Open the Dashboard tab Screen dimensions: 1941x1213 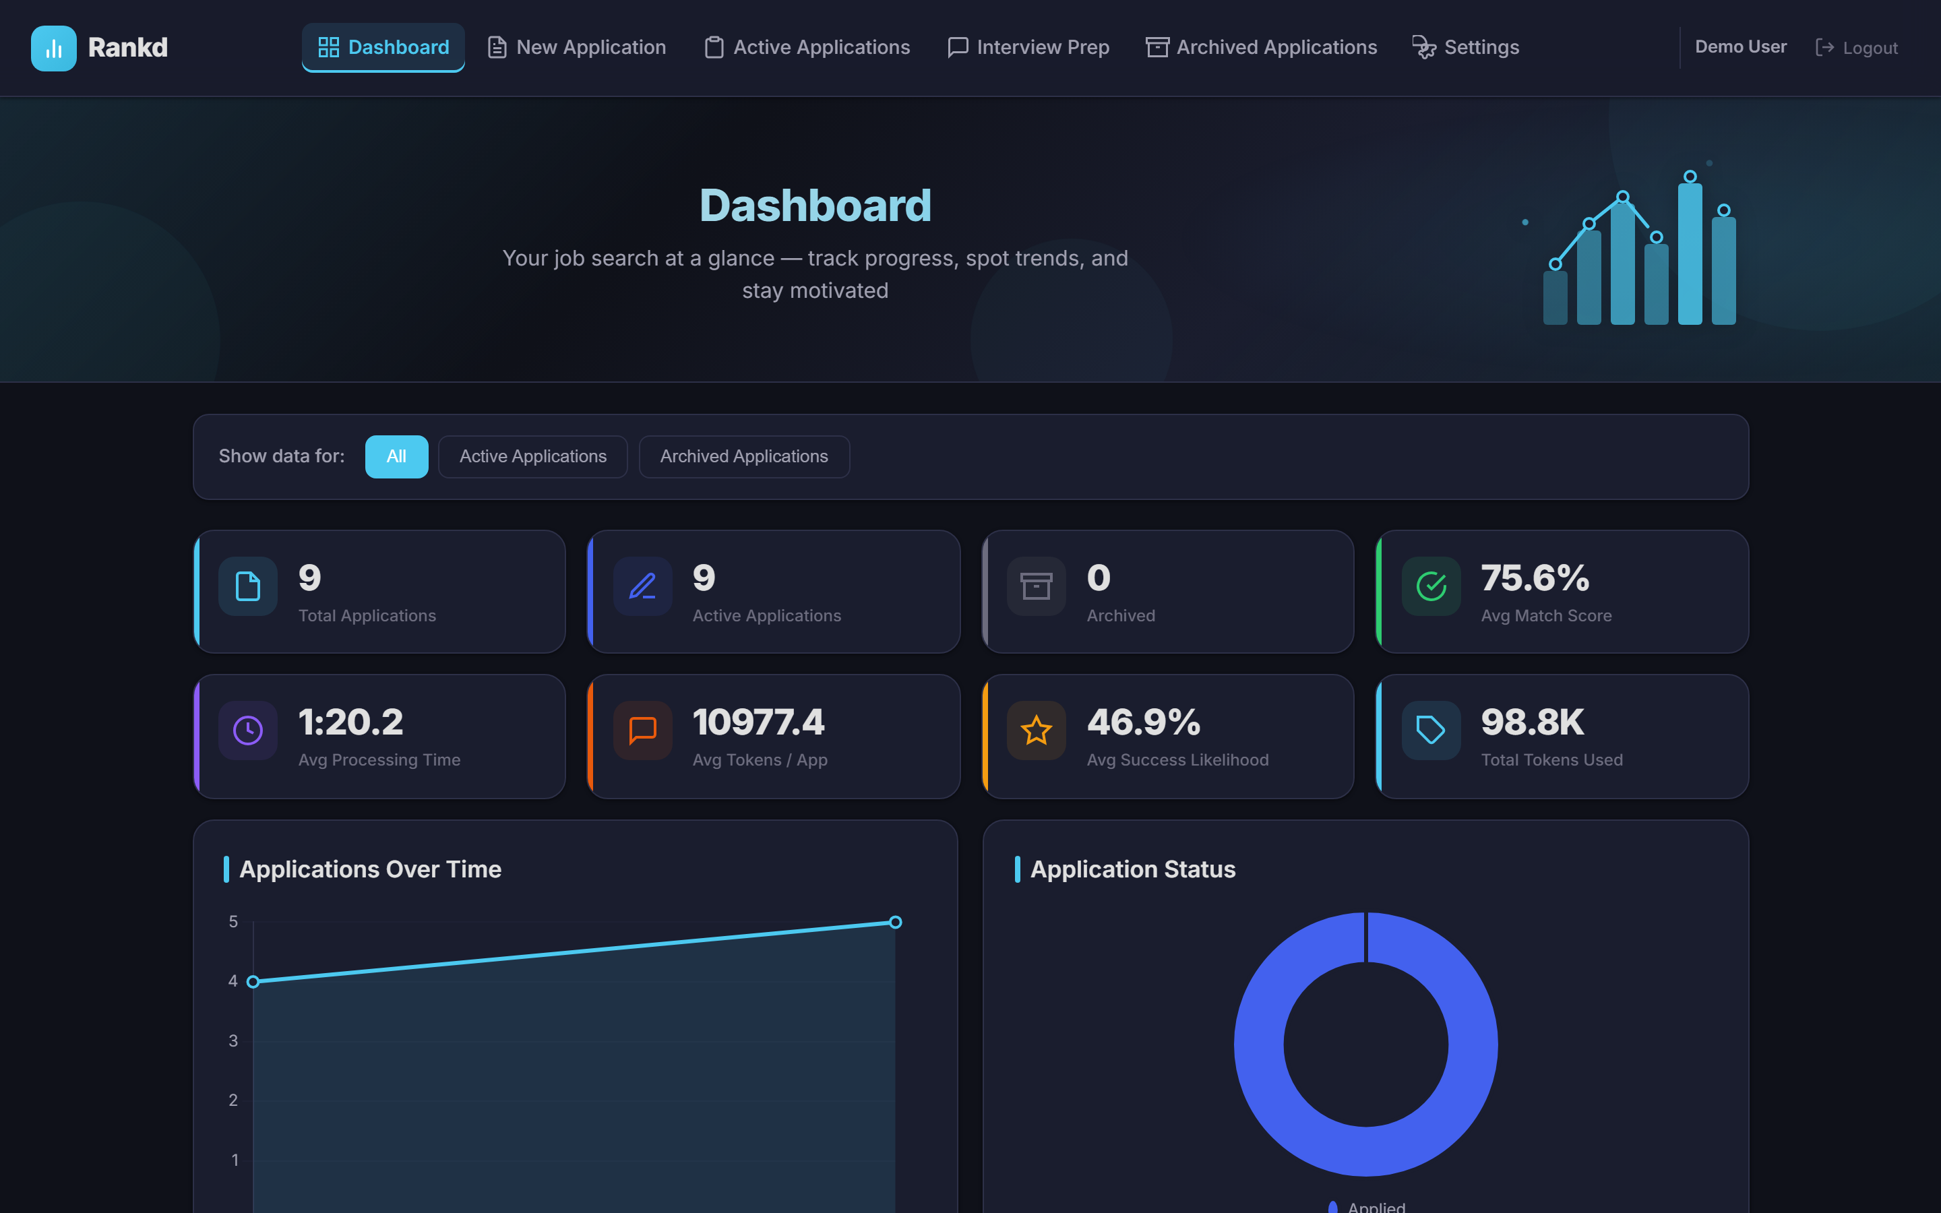[x=383, y=47]
